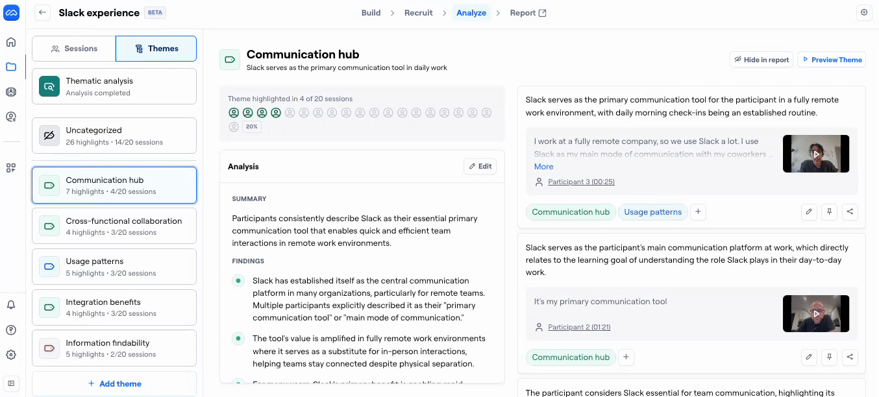Click the Usage patterns tag on first highlight
Image resolution: width=879 pixels, height=397 pixels.
pyautogui.click(x=652, y=211)
